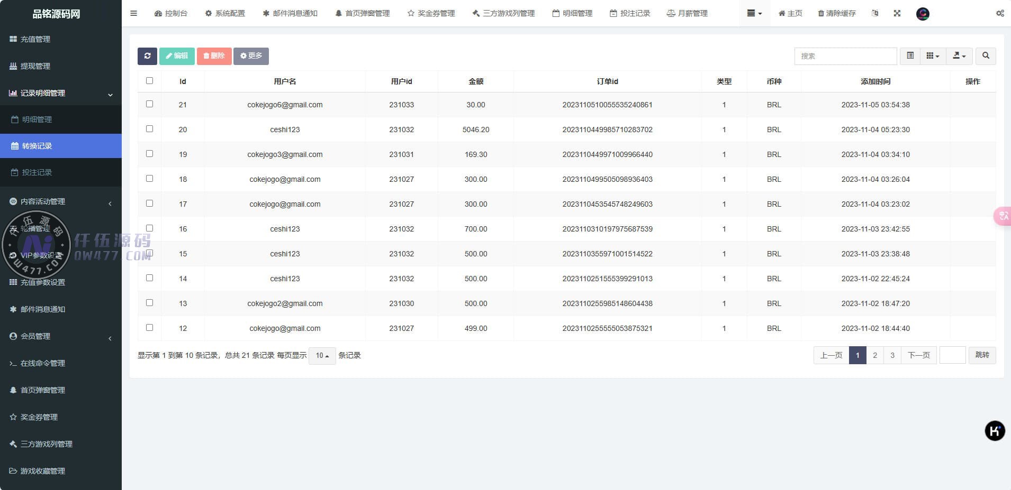Open settings gears icon at top right
The image size is (1011, 490).
pos(999,13)
